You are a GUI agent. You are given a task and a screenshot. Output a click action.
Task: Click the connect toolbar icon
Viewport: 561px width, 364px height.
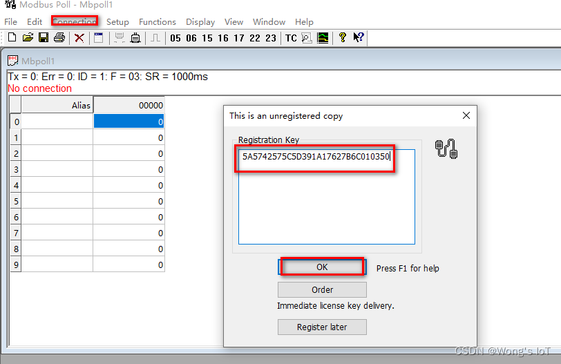pyautogui.click(x=119, y=37)
